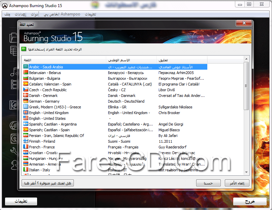Screen dimensions: 272x210
Task: Open the music note sidebar icon
Action: (13, 72)
